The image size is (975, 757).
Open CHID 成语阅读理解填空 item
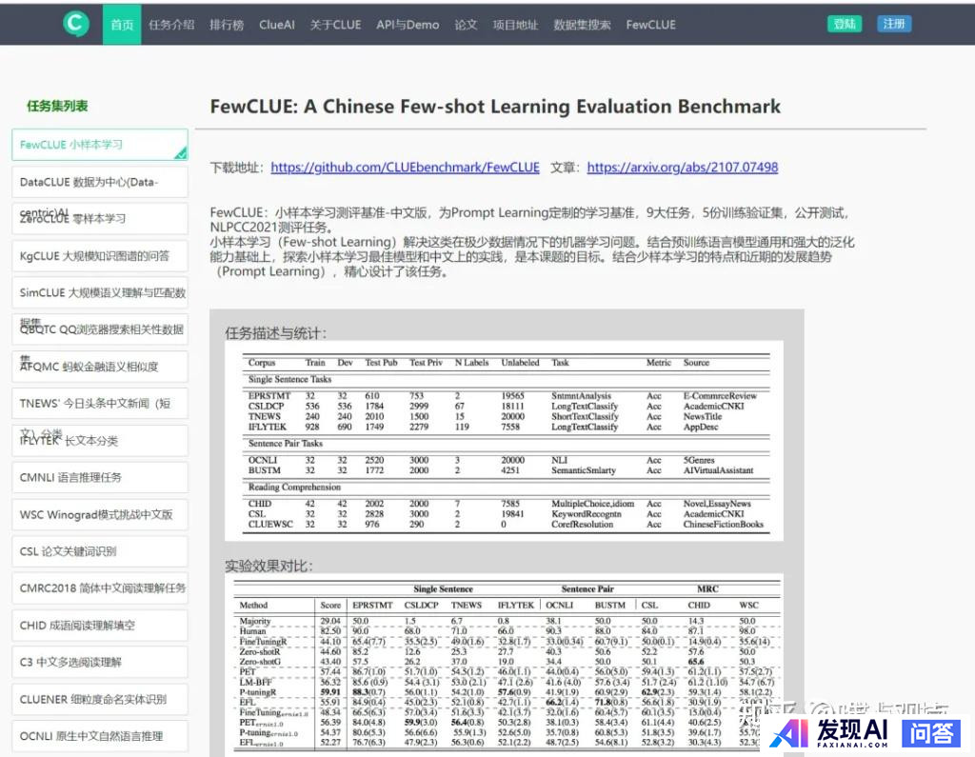click(99, 626)
